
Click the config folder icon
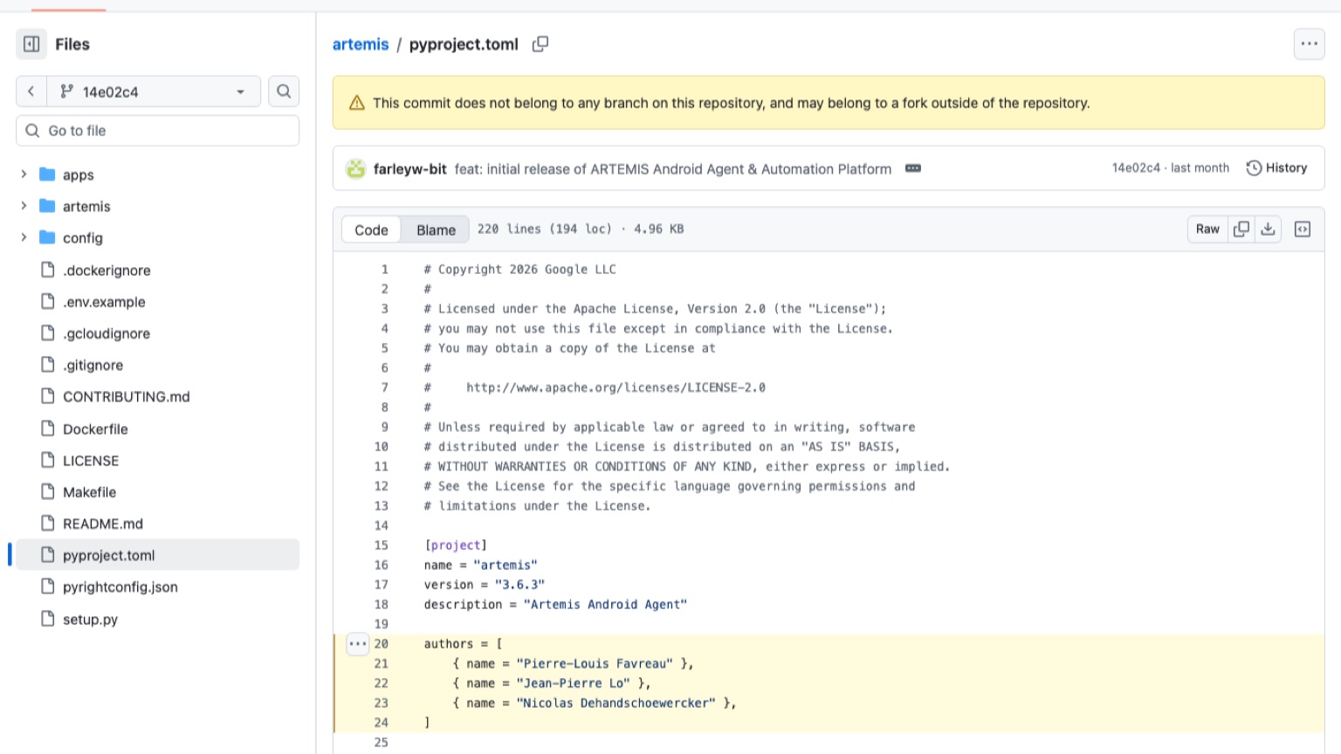tap(47, 237)
